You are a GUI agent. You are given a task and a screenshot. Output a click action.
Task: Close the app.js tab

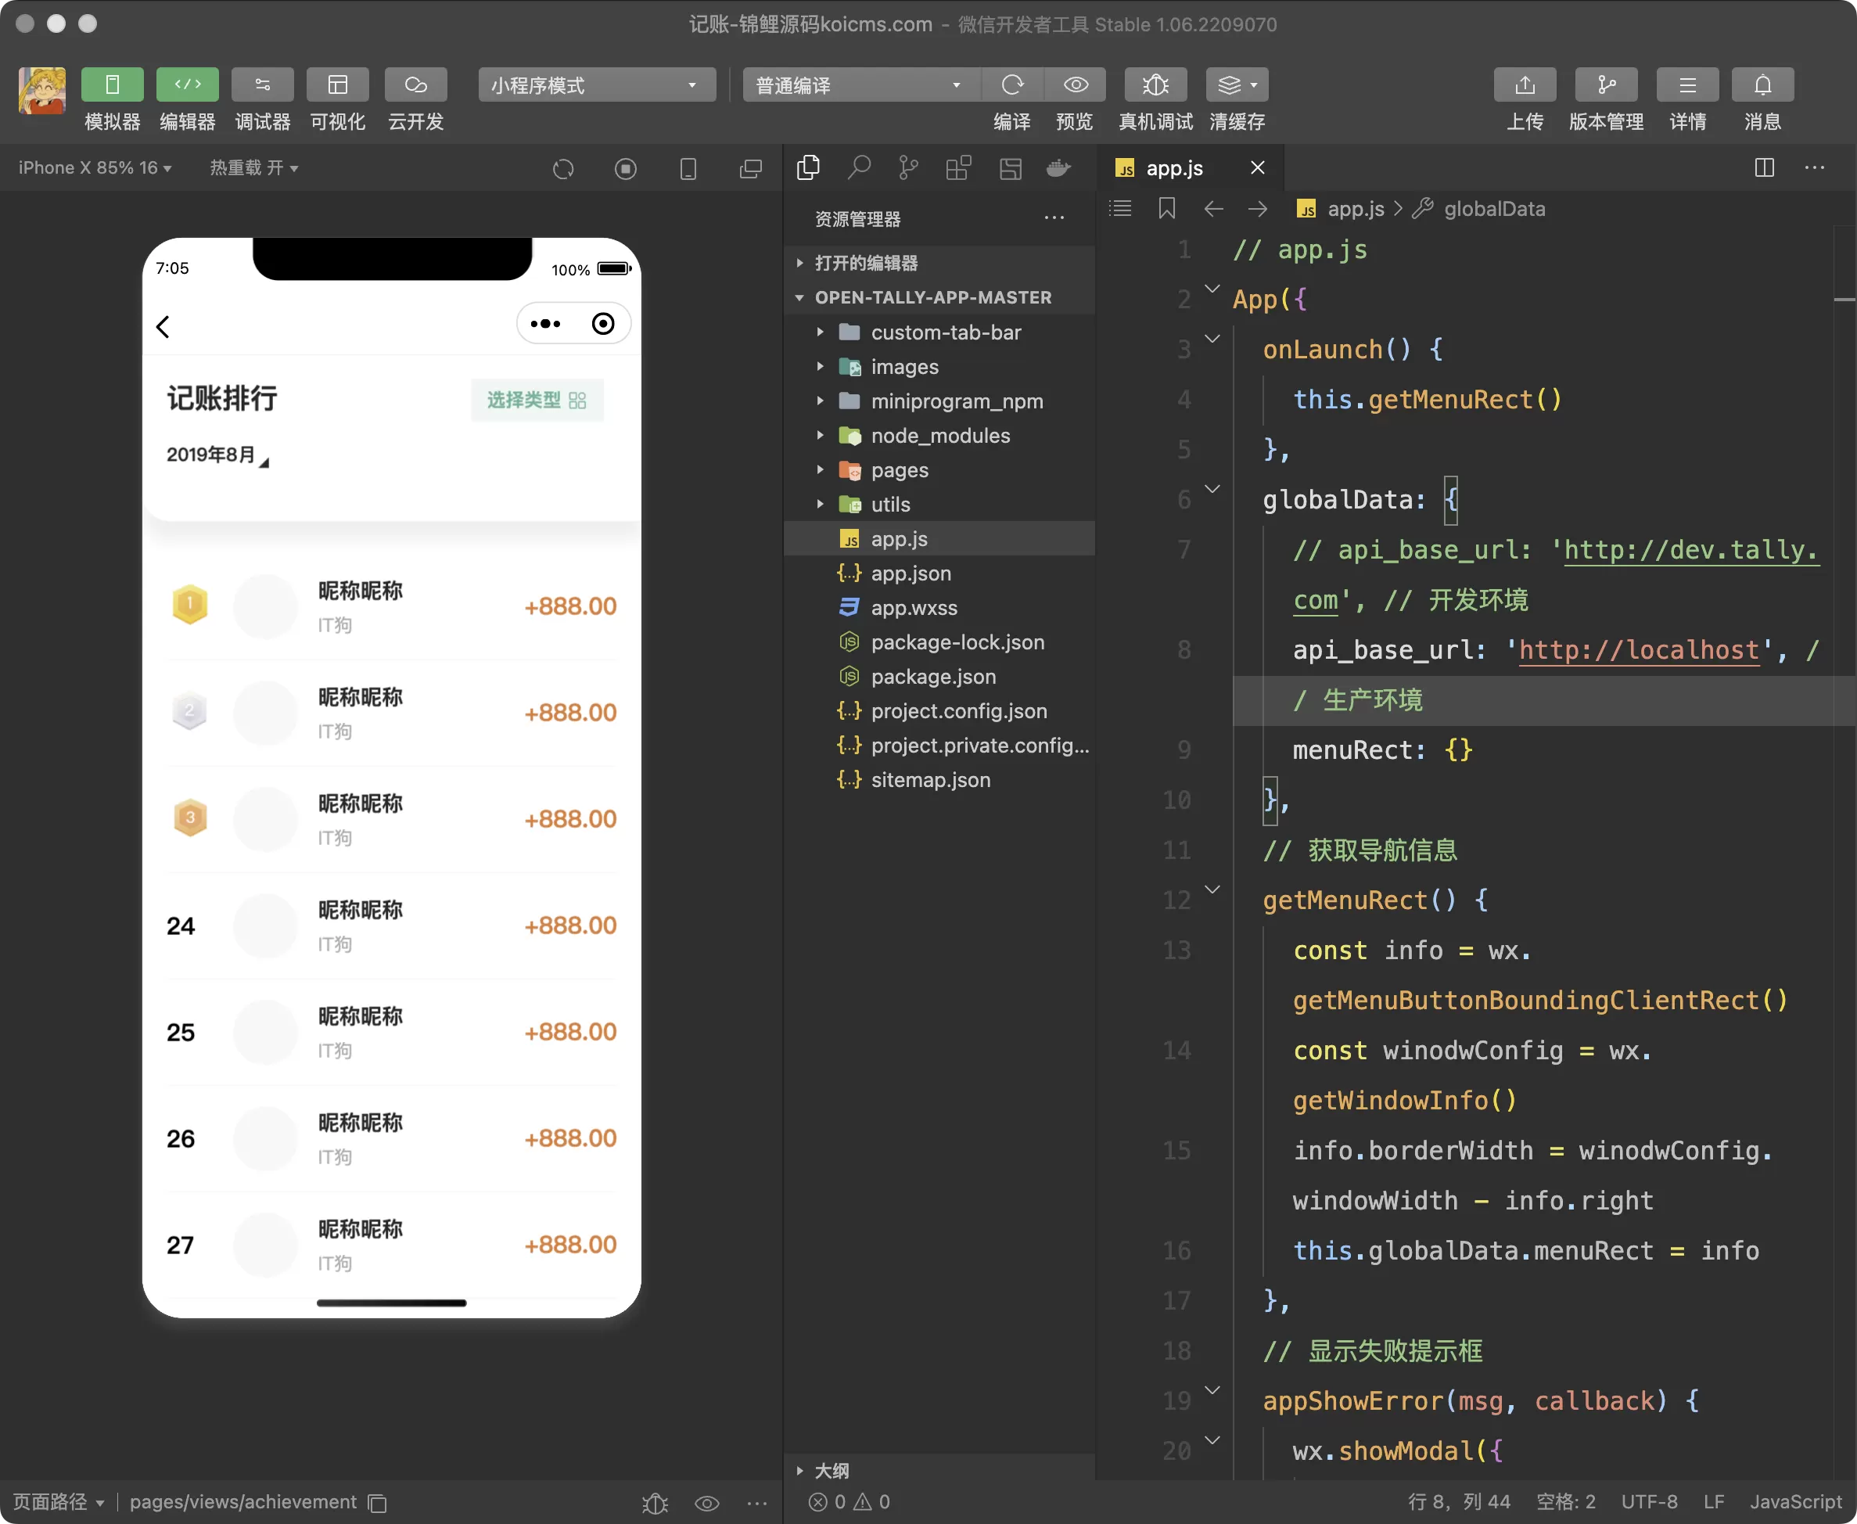tap(1258, 167)
